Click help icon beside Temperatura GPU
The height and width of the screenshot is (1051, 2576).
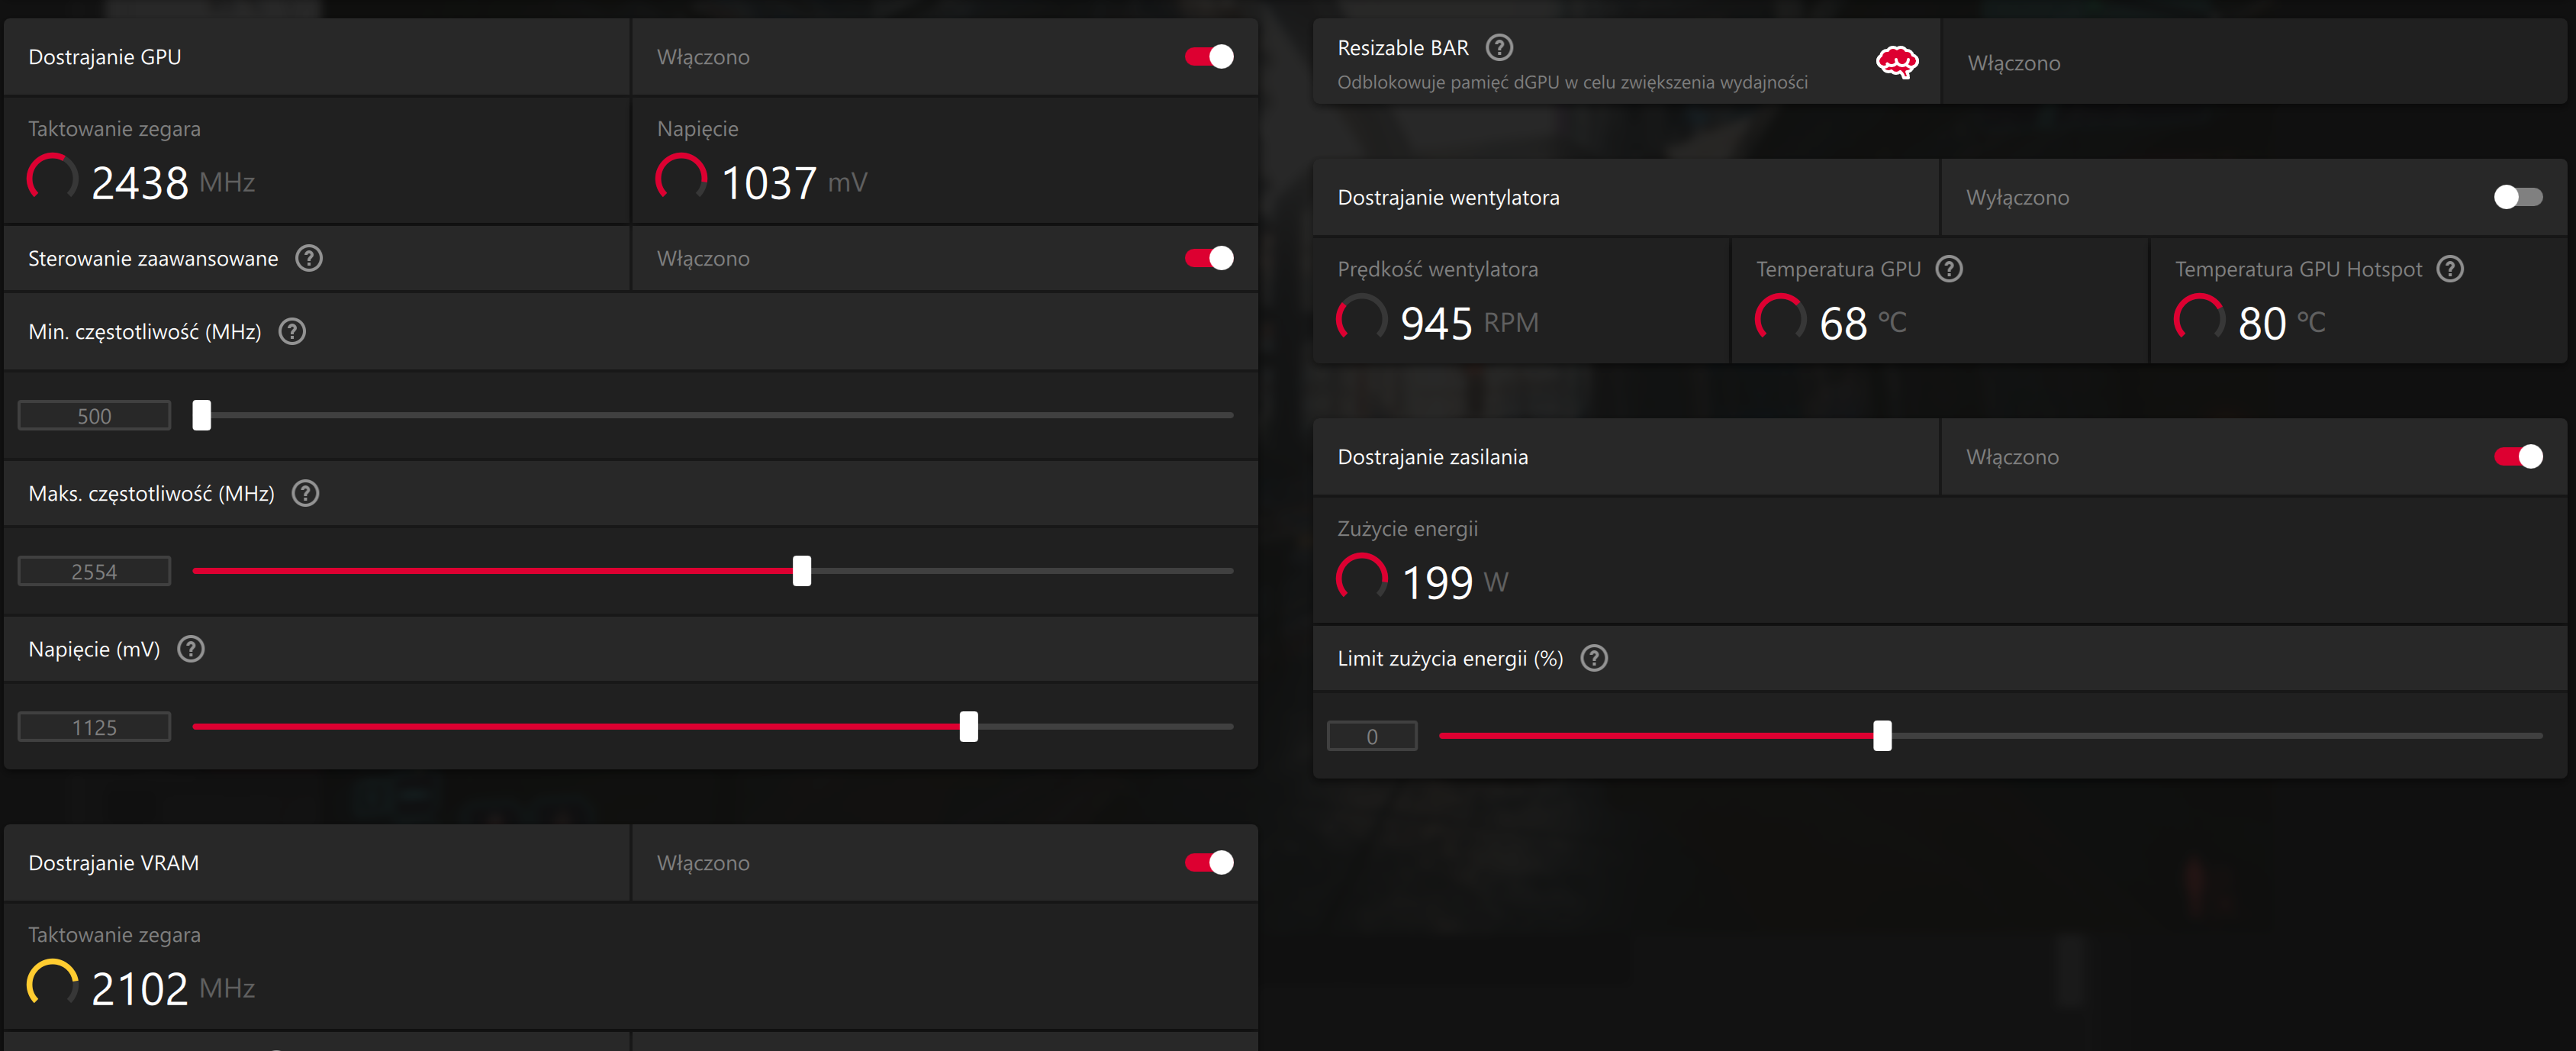[x=1949, y=269]
